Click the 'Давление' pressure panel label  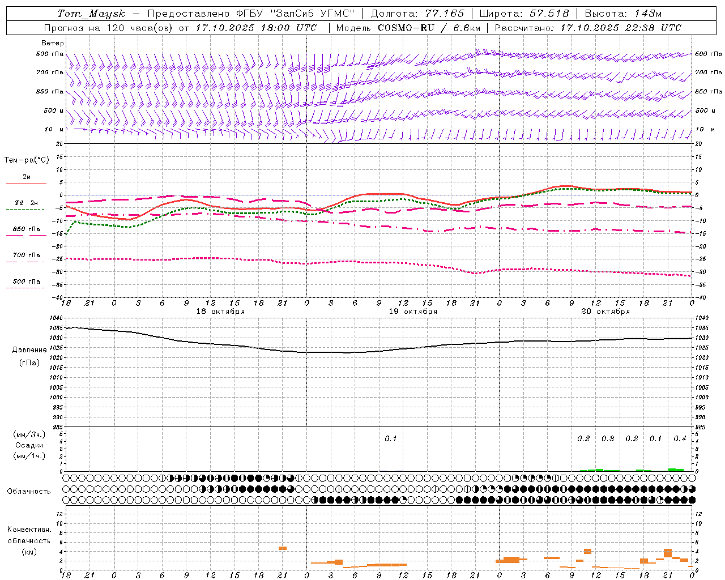pyautogui.click(x=29, y=350)
